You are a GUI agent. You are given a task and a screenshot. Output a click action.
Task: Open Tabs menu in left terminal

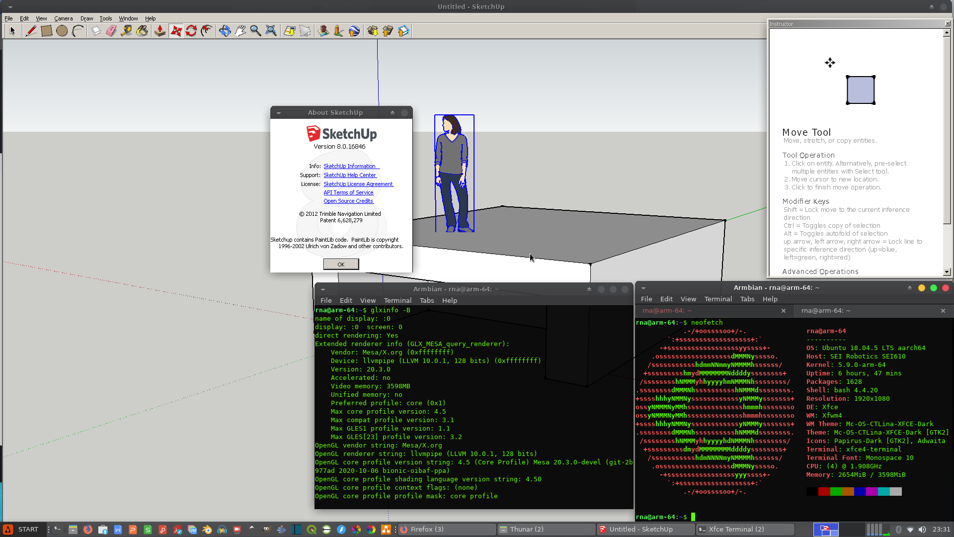[x=426, y=300]
